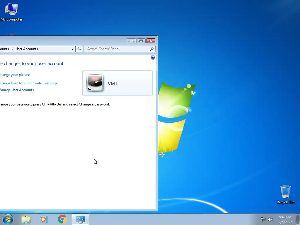Open the Windows Start orb

[8, 219]
